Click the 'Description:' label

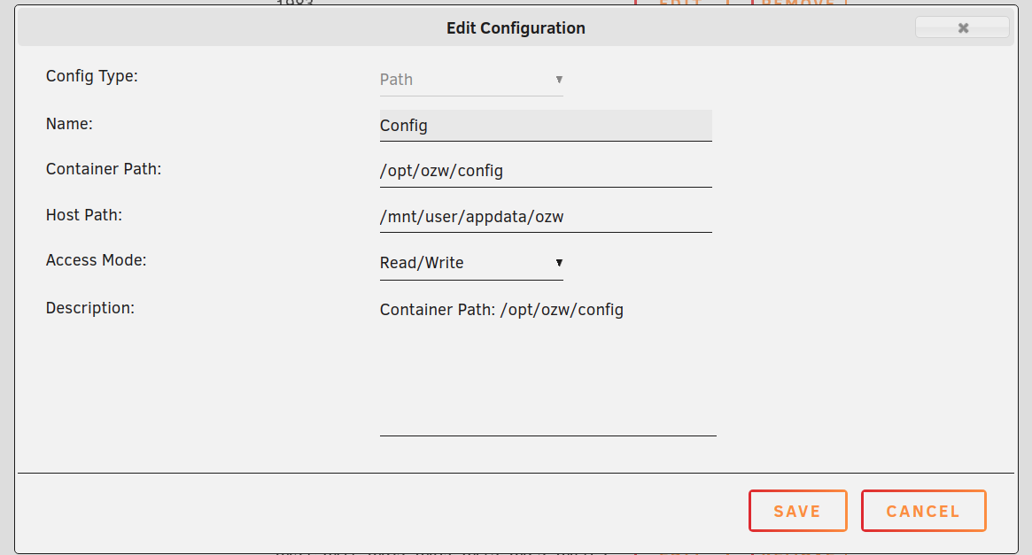[90, 308]
